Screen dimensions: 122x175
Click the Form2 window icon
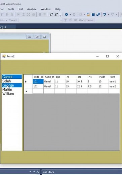point(4,56)
